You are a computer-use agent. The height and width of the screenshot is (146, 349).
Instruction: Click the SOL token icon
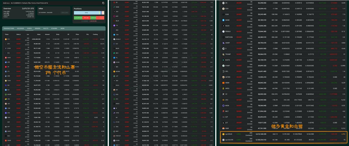5,53
